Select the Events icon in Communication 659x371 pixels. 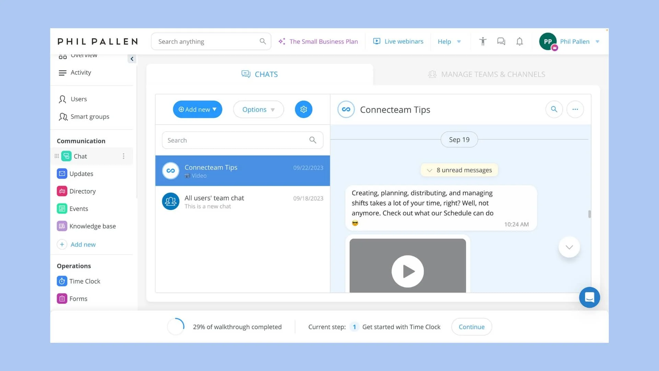point(62,209)
